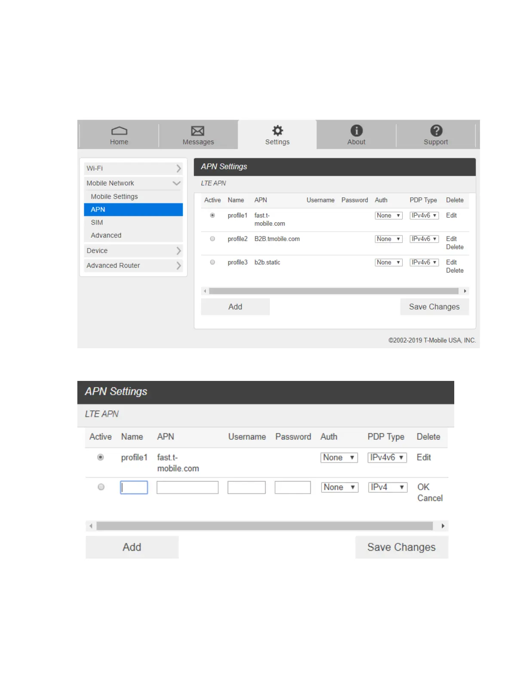
Task: Click Edit for profile1 in upper table
Action: tap(451, 215)
